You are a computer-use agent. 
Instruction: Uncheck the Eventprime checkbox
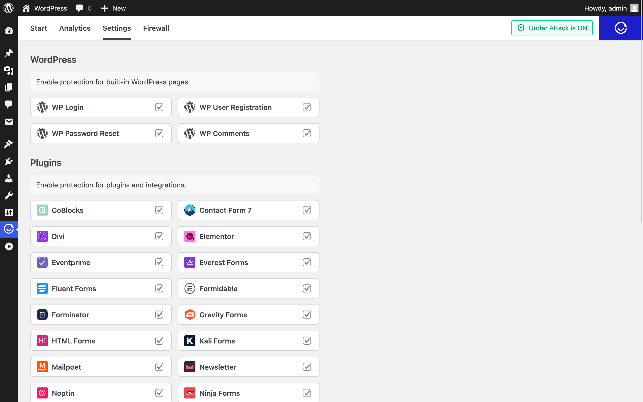point(159,262)
